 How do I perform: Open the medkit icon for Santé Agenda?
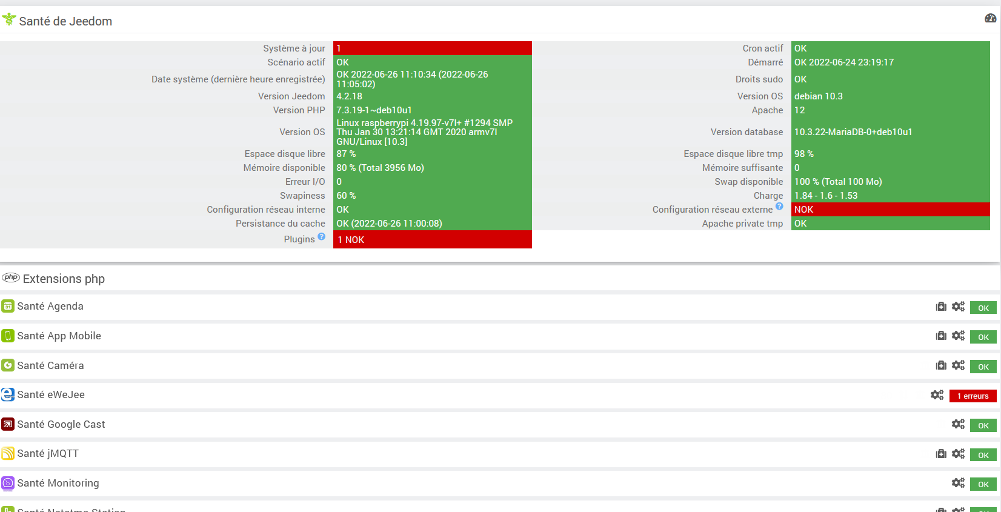pyautogui.click(x=941, y=307)
